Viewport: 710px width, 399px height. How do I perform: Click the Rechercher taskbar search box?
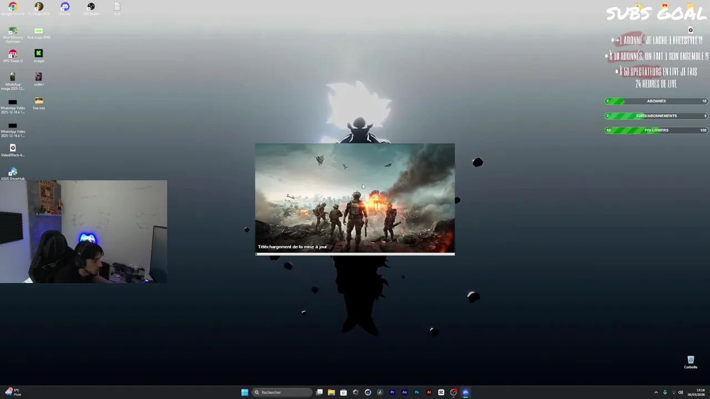[283, 392]
